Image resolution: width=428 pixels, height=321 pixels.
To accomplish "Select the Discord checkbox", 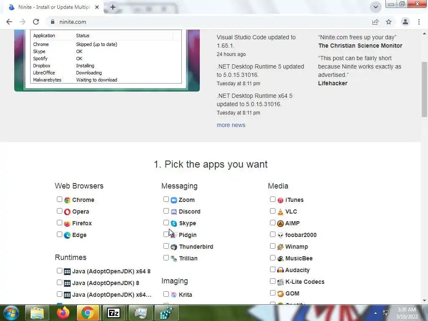I will 166,211.
